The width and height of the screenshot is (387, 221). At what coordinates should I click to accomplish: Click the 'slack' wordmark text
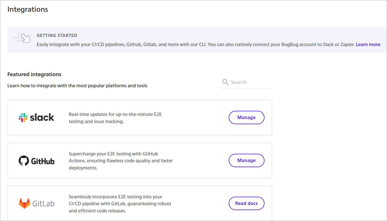(42, 117)
